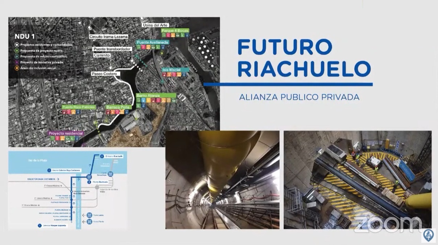The height and width of the screenshot is (245, 438).
Task: Click the purple Proyecto de iniciativa privada dot
Action: click(x=16, y=62)
